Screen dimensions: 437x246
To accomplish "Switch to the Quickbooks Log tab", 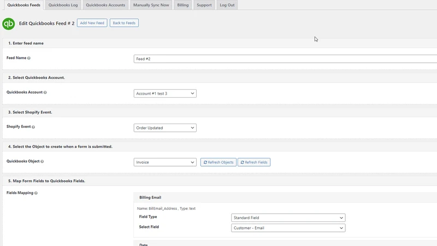I will [x=63, y=5].
